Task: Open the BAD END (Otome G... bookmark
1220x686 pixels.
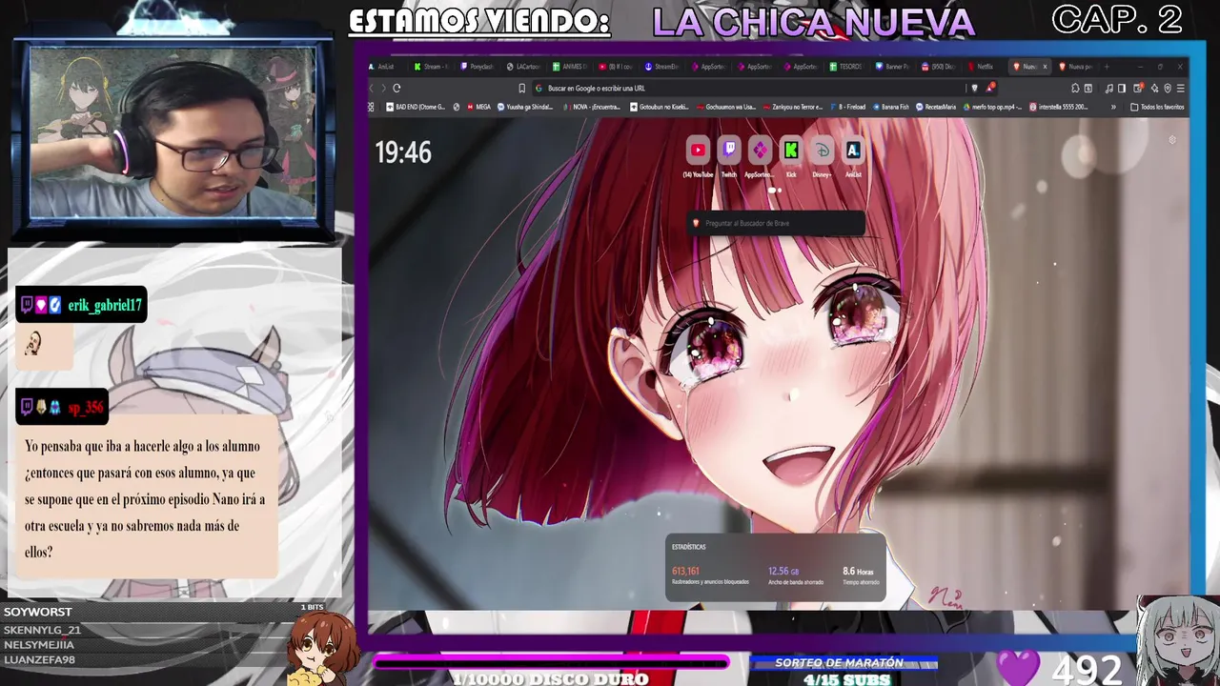Action: coord(416,107)
